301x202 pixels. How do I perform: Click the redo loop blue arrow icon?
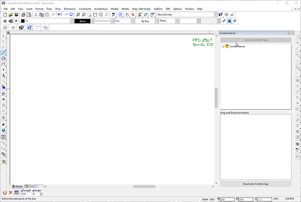coord(71,14)
